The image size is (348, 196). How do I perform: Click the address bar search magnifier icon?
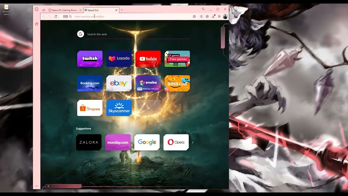[70, 17]
